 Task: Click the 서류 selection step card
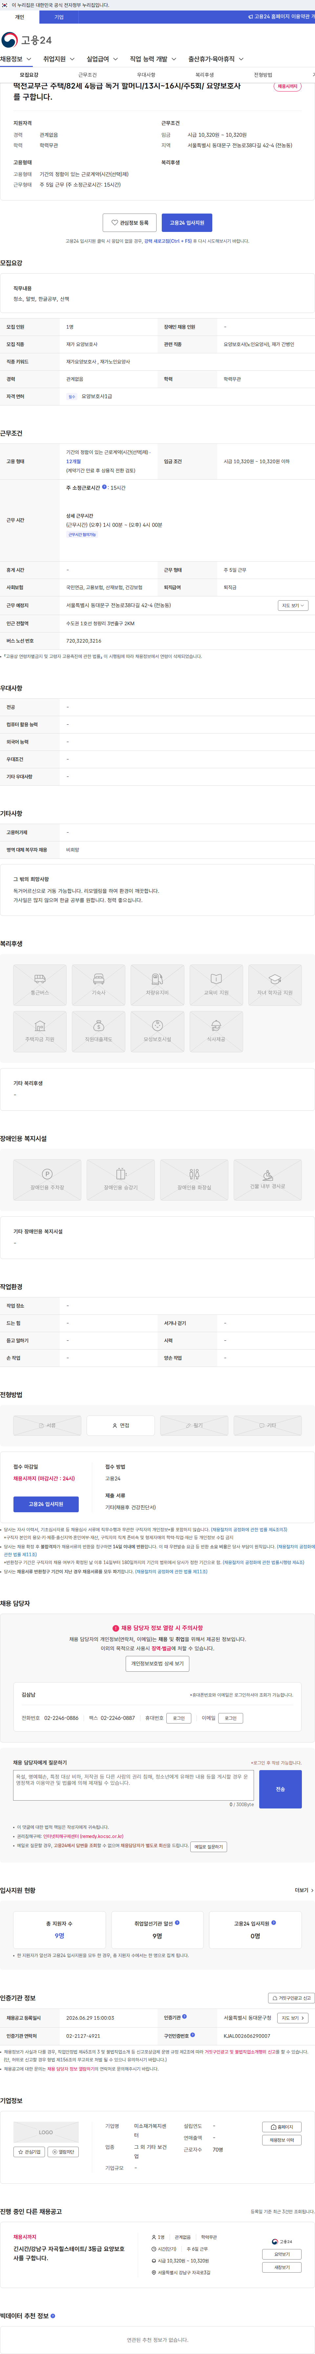(x=48, y=1426)
